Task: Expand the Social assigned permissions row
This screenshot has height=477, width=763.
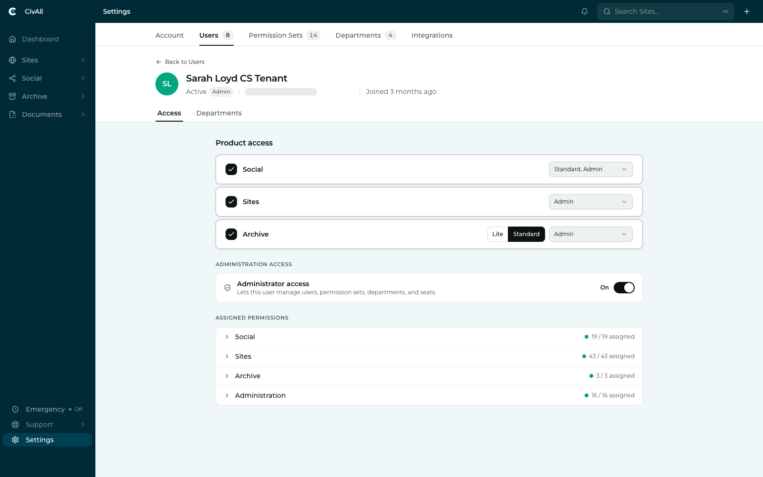Action: coord(429,337)
